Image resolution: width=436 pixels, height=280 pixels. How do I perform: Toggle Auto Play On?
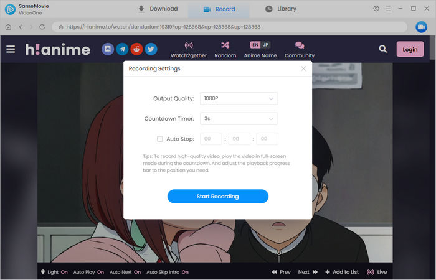coord(88,272)
